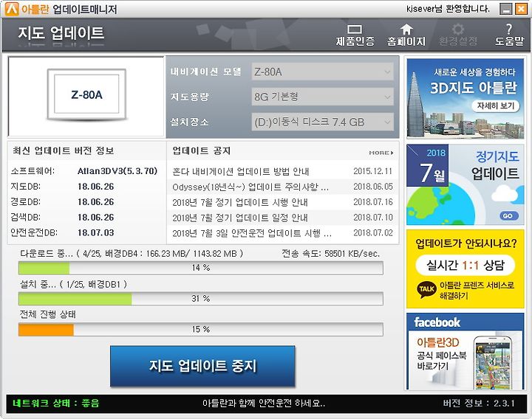Click the GO button on July update banner
Screen dimensions: 532x419
(x=508, y=215)
